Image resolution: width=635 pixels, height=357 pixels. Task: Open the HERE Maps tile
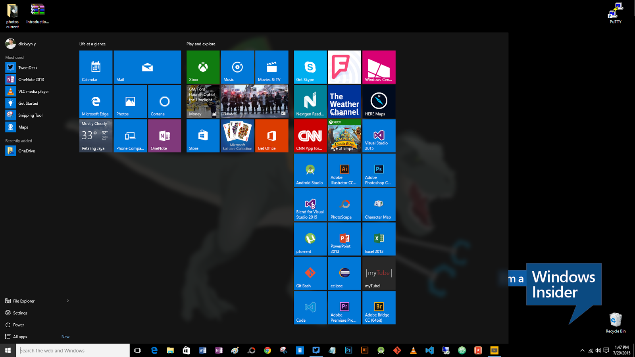pyautogui.click(x=379, y=102)
